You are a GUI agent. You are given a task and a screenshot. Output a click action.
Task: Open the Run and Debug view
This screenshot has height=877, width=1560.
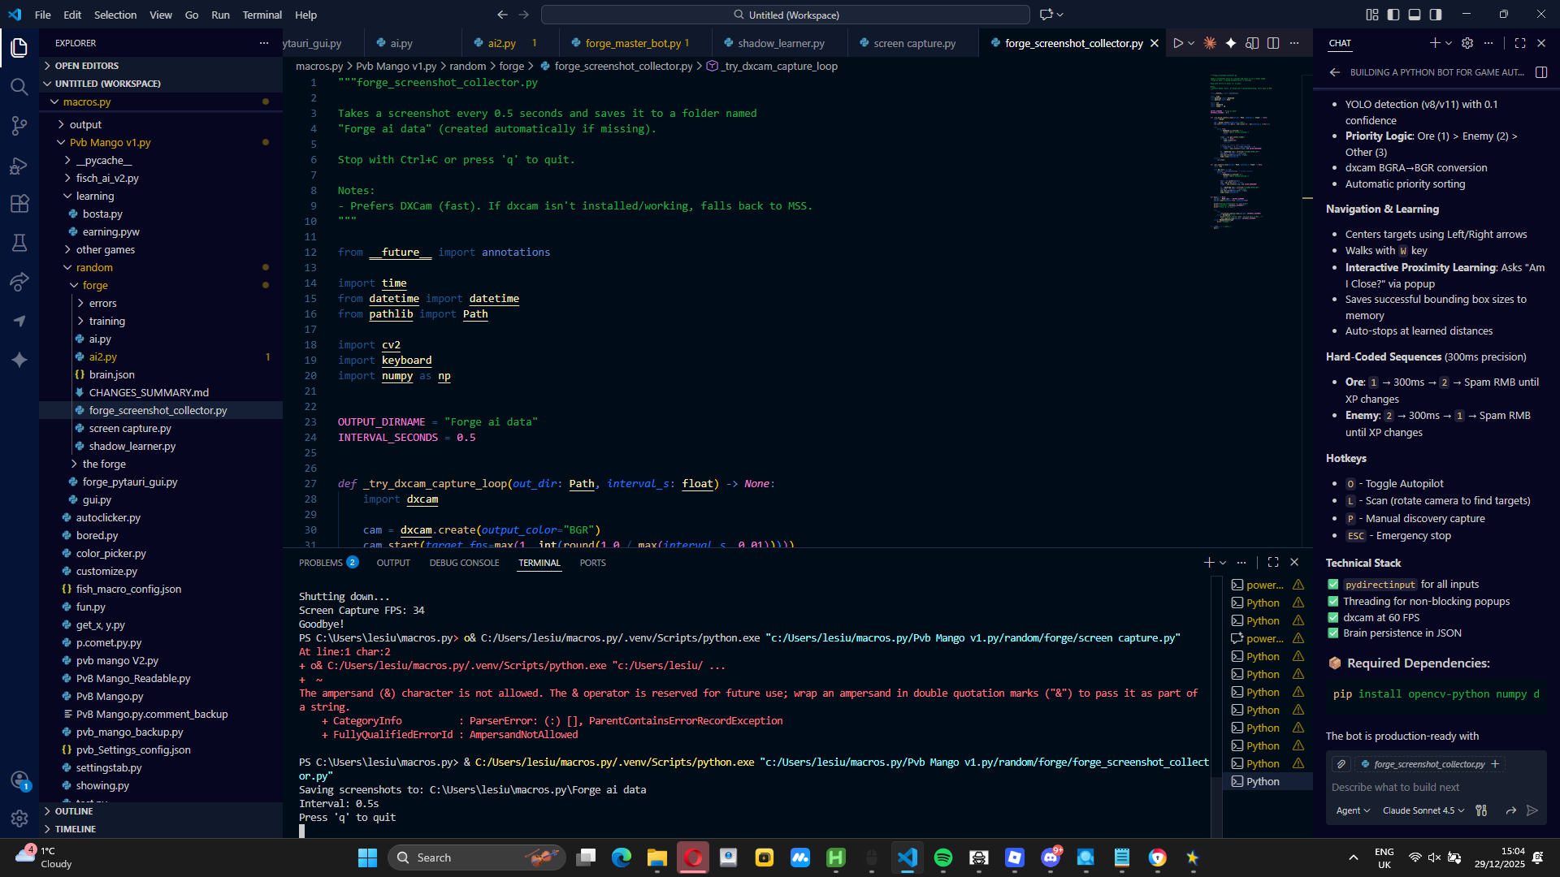19,166
